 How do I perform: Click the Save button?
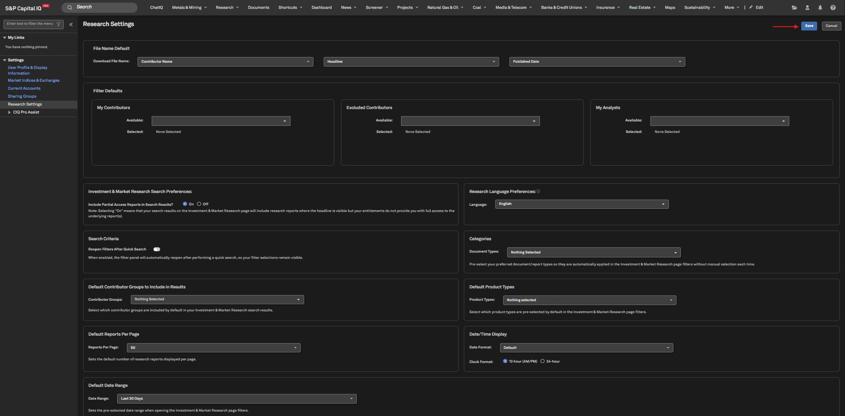pyautogui.click(x=809, y=26)
